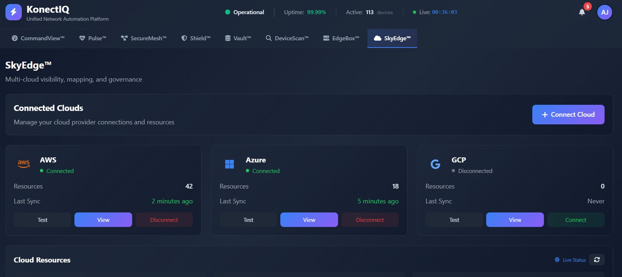The image size is (622, 277).
Task: Click GCP resources count 0
Action: [x=603, y=186]
